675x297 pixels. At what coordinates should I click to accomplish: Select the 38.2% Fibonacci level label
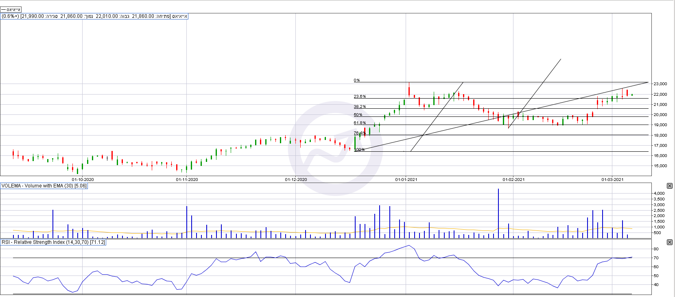click(360, 107)
